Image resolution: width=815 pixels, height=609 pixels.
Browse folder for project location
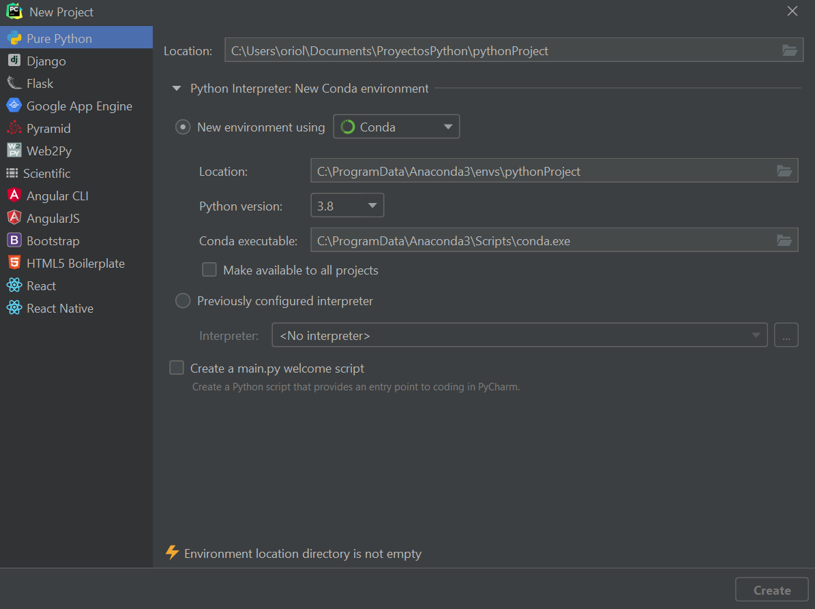point(790,50)
